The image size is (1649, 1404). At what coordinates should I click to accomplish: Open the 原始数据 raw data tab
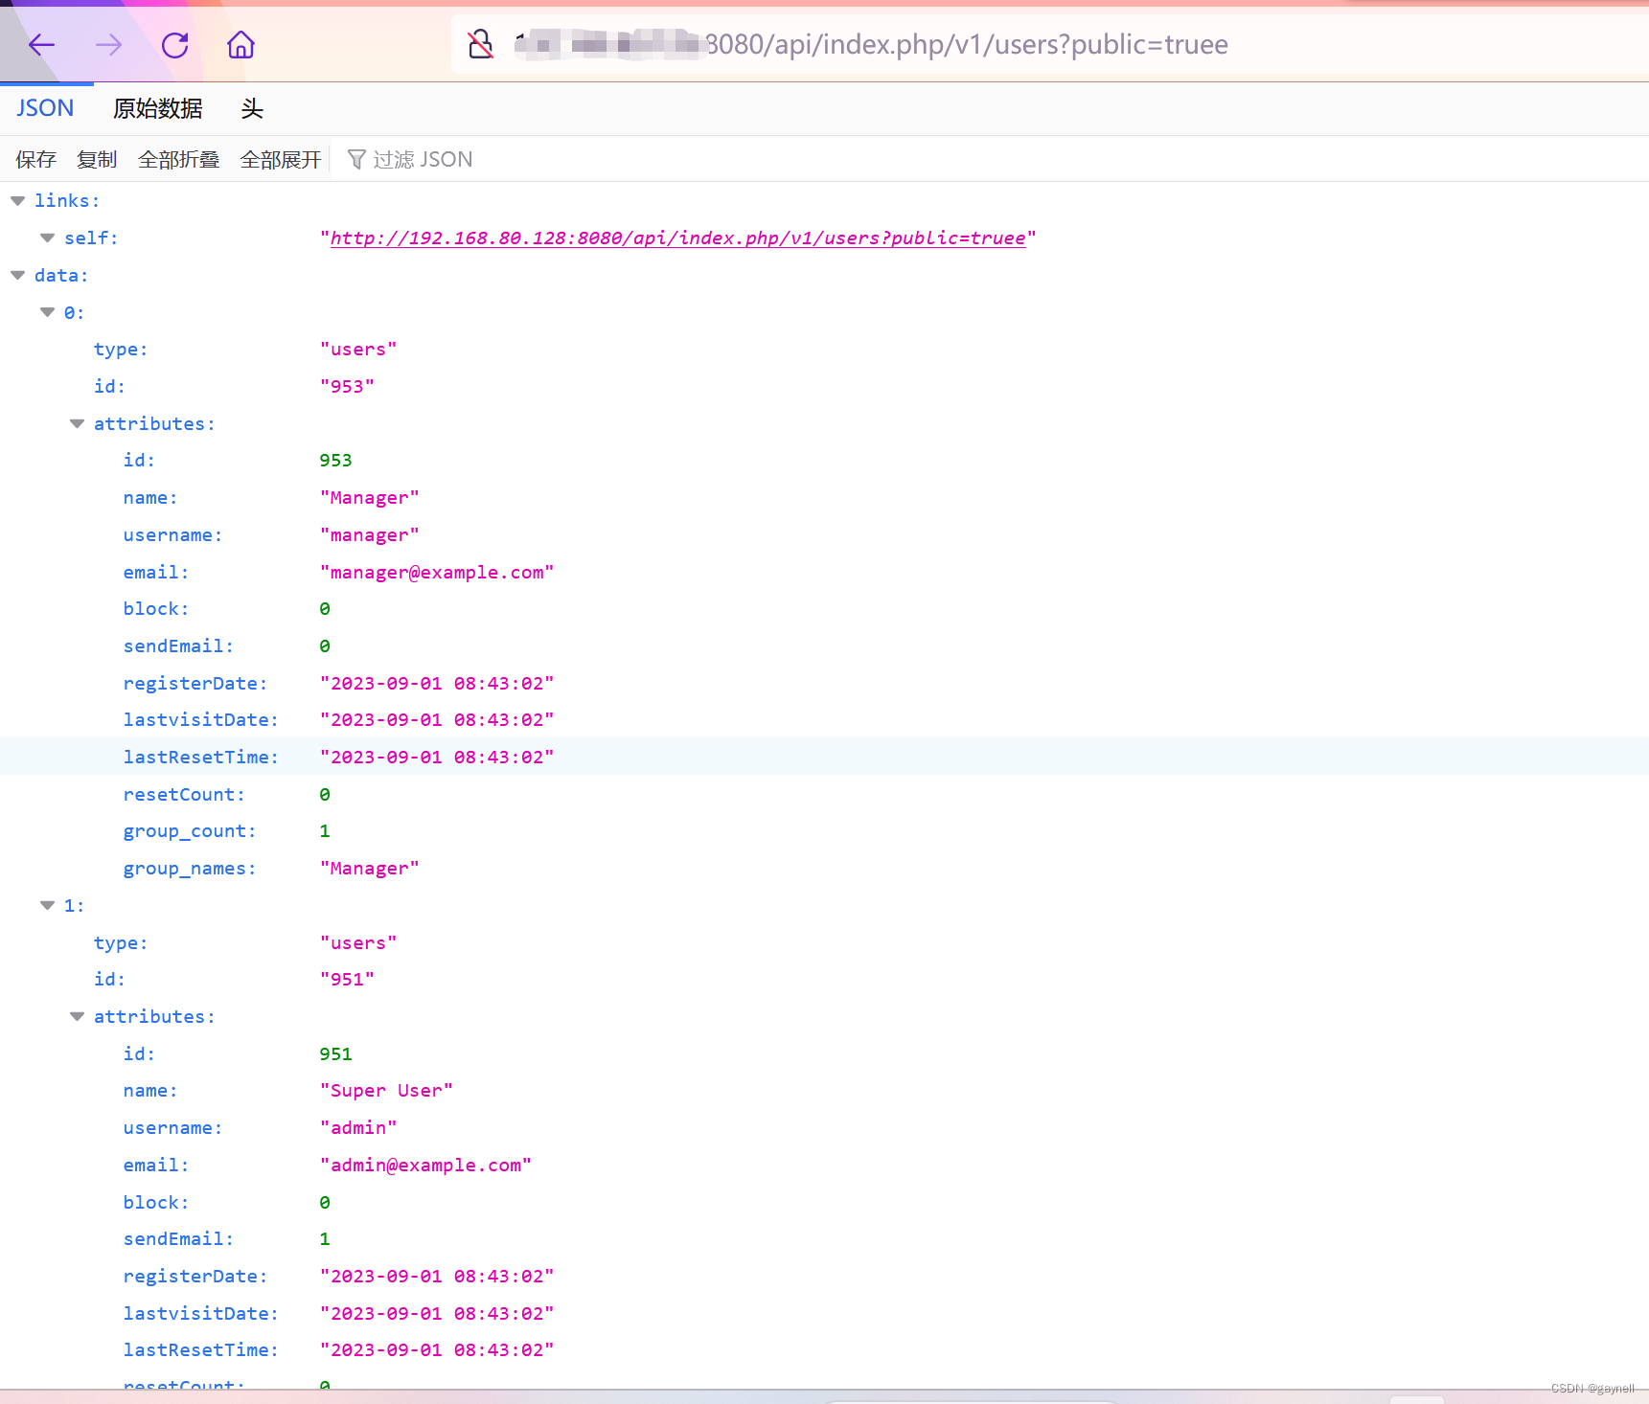pyautogui.click(x=158, y=108)
